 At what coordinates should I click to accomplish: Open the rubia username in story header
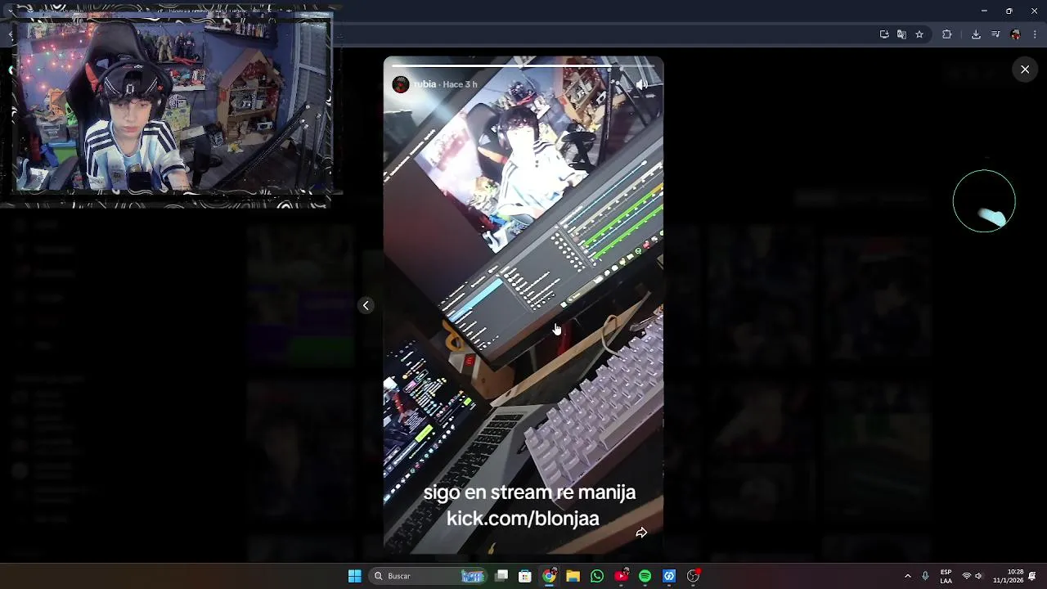[x=425, y=84]
